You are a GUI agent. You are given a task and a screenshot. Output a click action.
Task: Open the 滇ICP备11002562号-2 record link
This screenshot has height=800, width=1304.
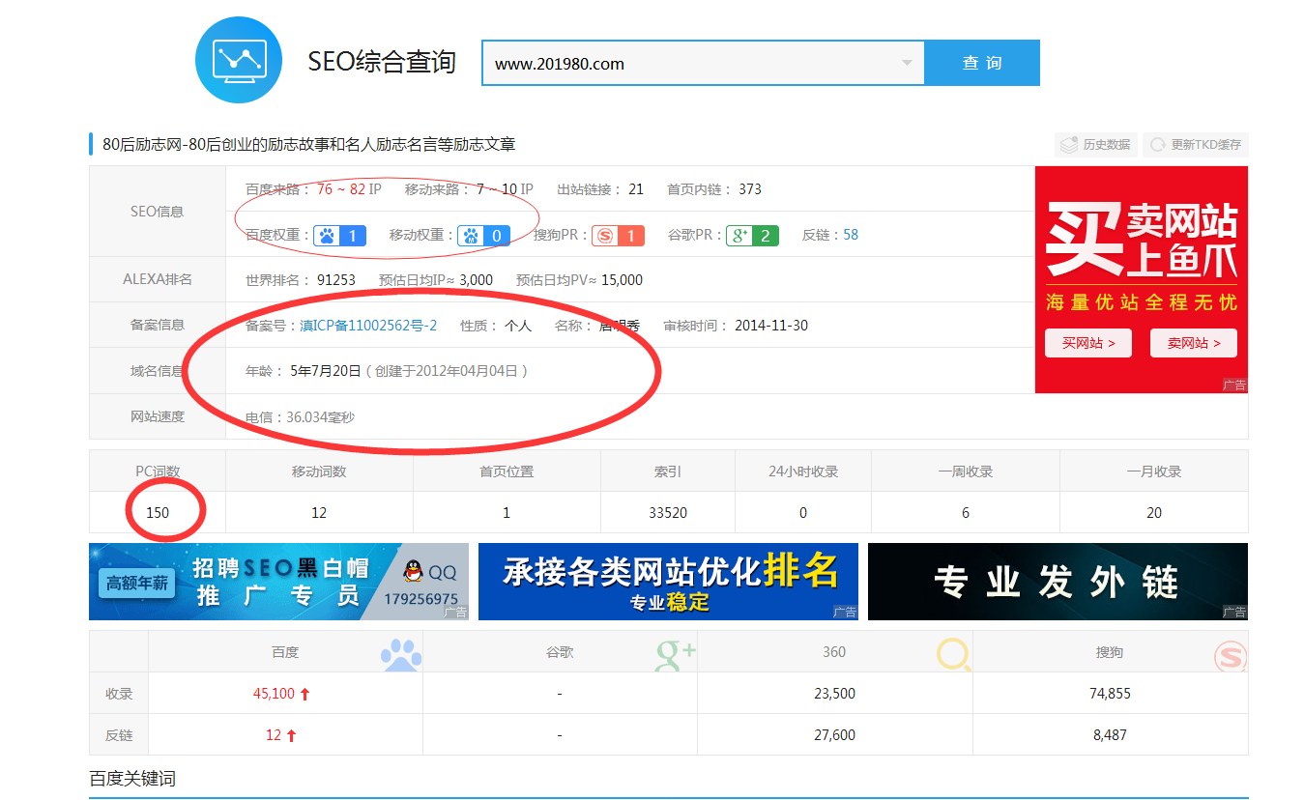(x=370, y=325)
